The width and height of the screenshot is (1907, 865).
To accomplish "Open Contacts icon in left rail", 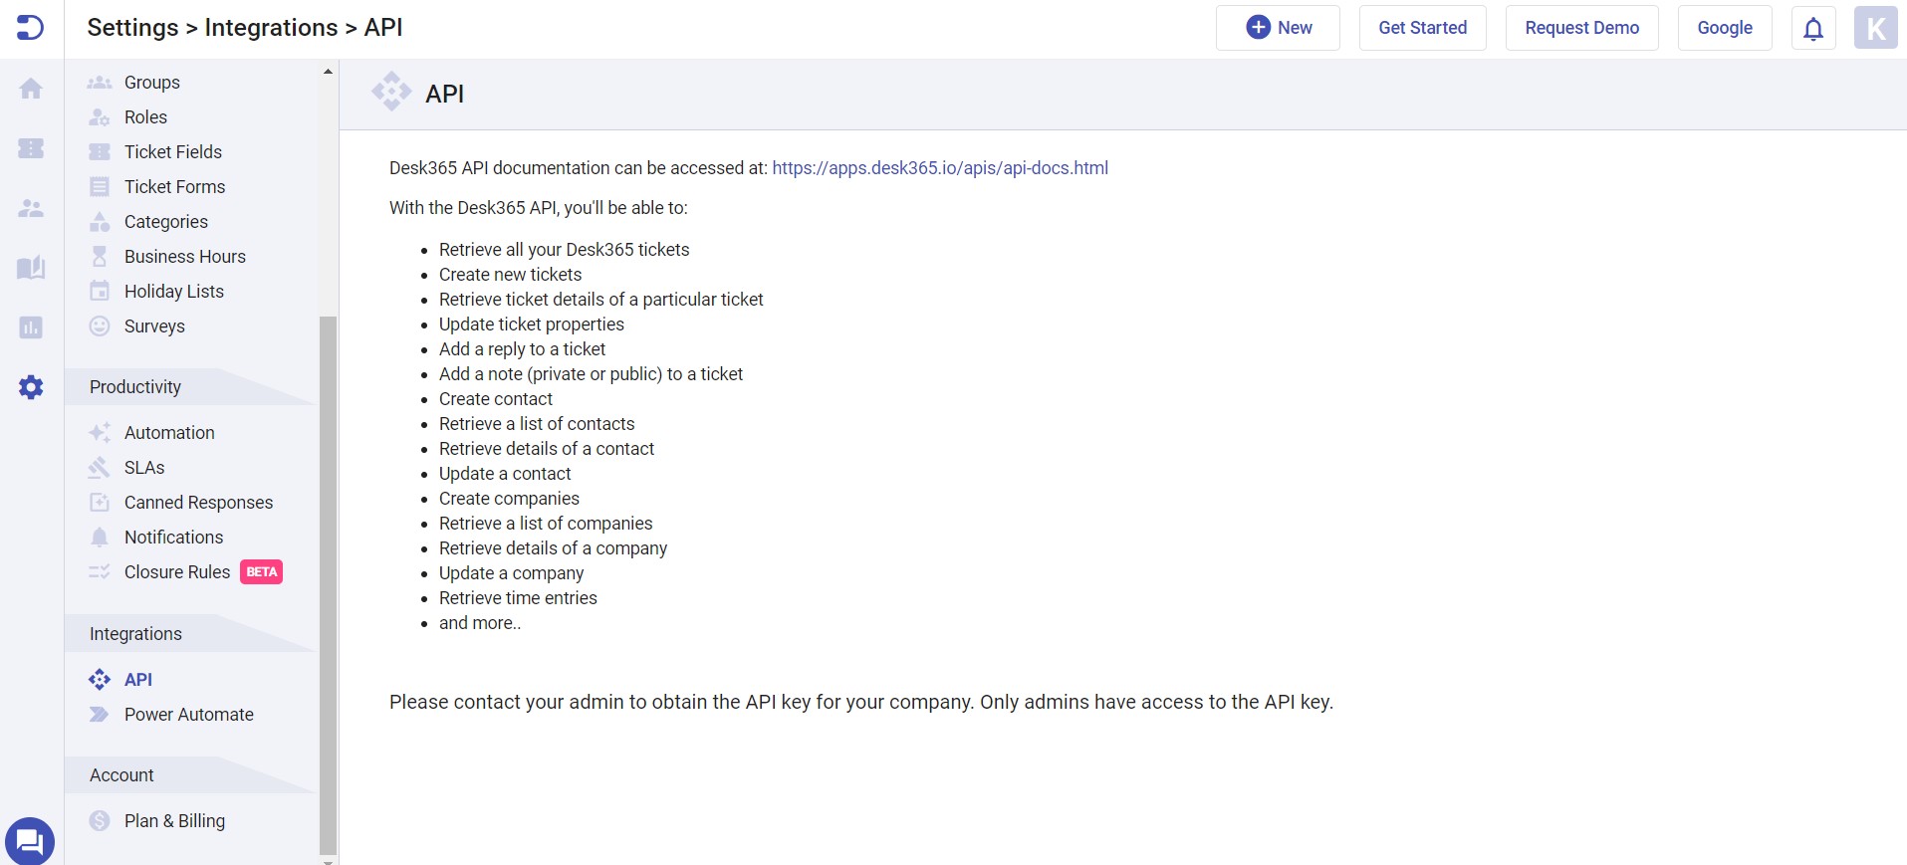I will coord(31,208).
